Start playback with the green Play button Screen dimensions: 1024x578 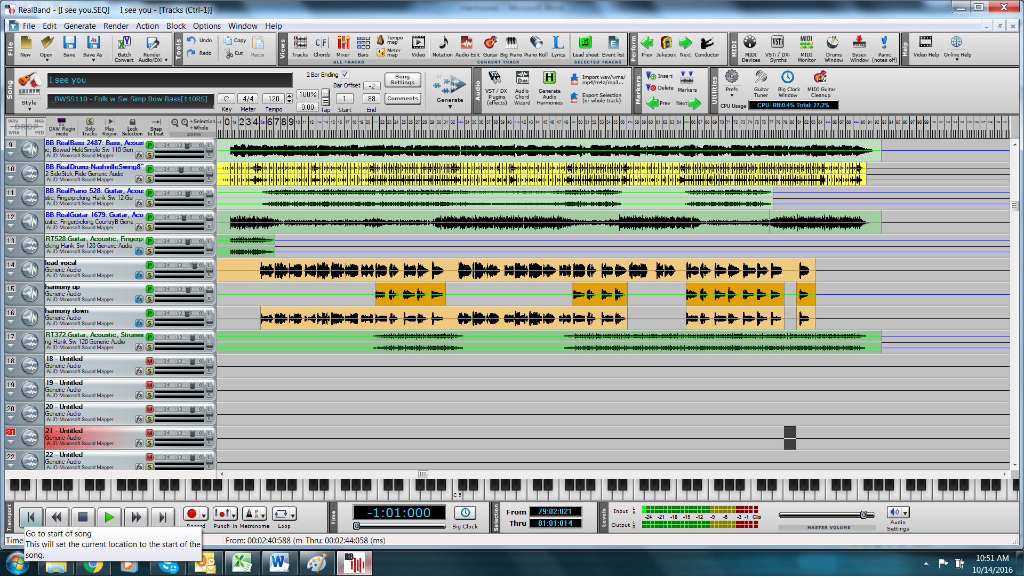tap(109, 517)
